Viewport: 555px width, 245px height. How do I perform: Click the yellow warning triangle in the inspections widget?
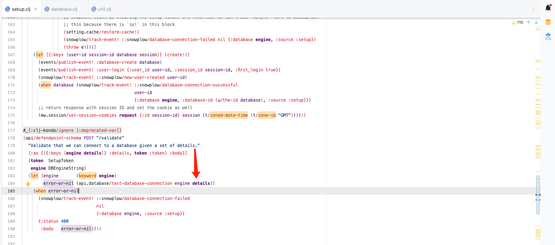[514, 22]
